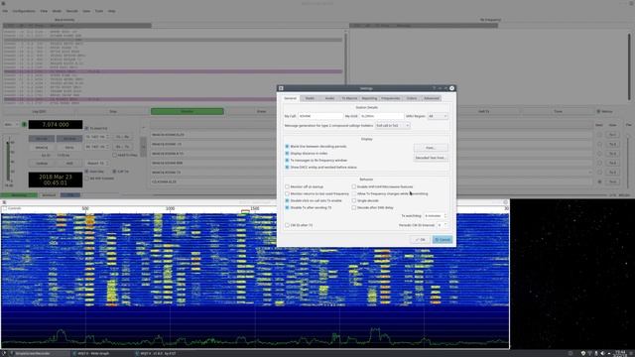Click the Tx watchdog spin box
Viewport: 635px width, 357px height.
(436, 216)
